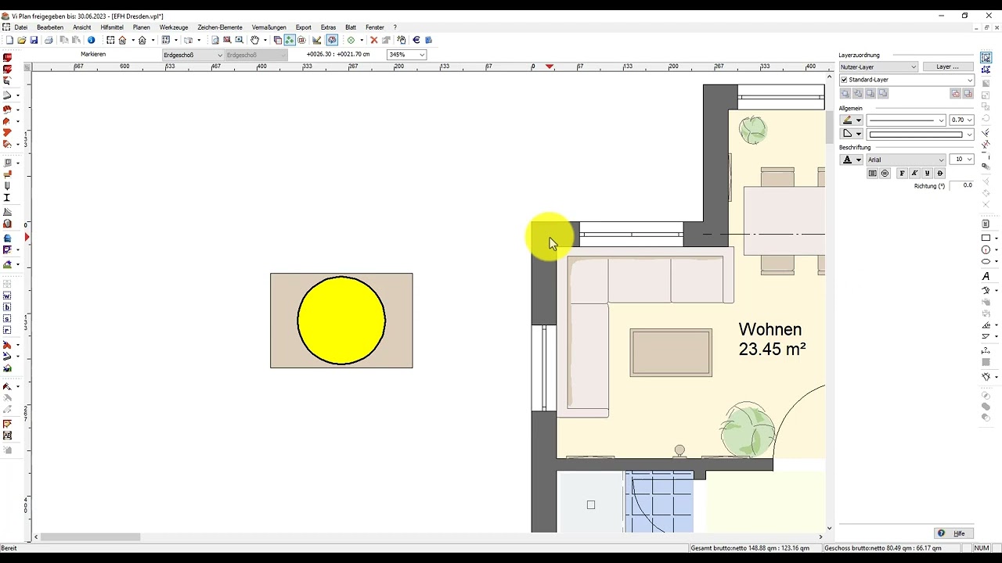Create a new document via the blank page icon
This screenshot has width=1002, height=563.
9,40
